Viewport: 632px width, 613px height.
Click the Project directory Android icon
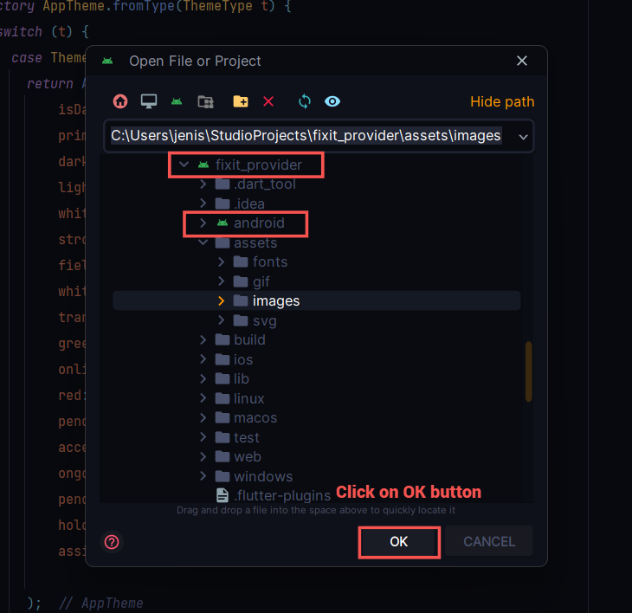(x=177, y=101)
